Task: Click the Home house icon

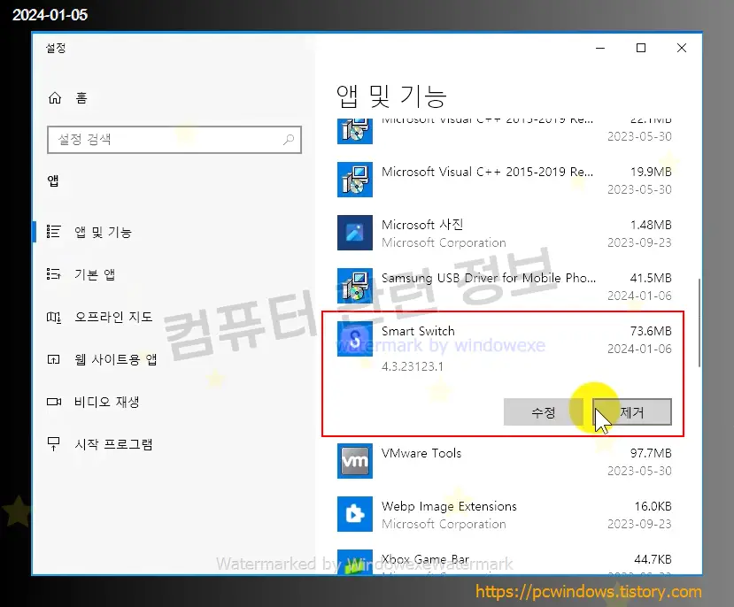Action: (55, 97)
